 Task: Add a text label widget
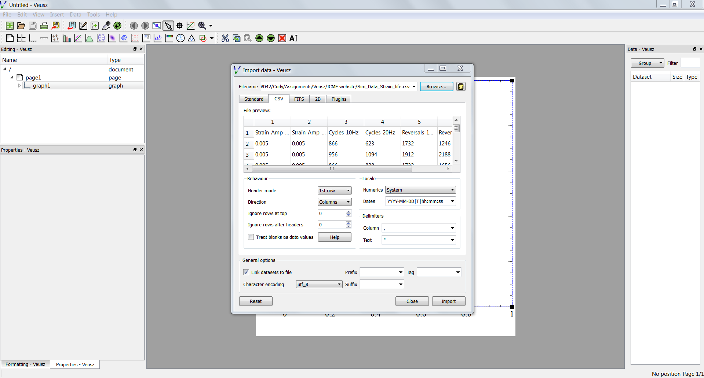click(158, 38)
